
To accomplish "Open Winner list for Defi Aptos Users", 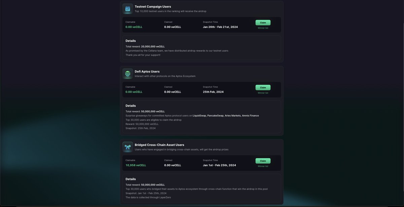I will [x=263, y=93].
